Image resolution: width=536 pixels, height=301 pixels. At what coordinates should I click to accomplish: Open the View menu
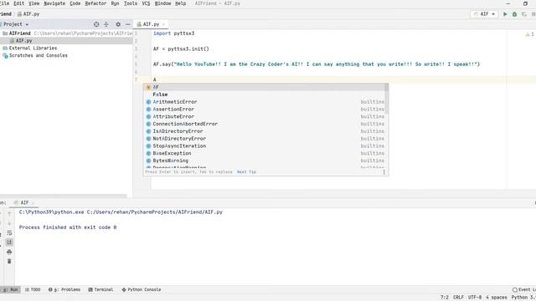33,3
